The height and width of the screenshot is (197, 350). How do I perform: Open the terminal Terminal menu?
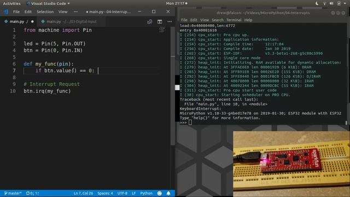(x=234, y=20)
